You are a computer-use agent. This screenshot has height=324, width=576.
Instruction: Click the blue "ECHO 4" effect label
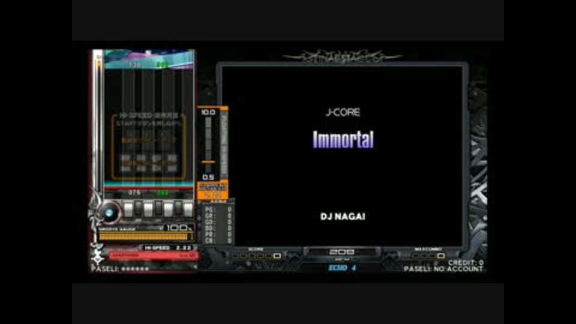(x=342, y=268)
